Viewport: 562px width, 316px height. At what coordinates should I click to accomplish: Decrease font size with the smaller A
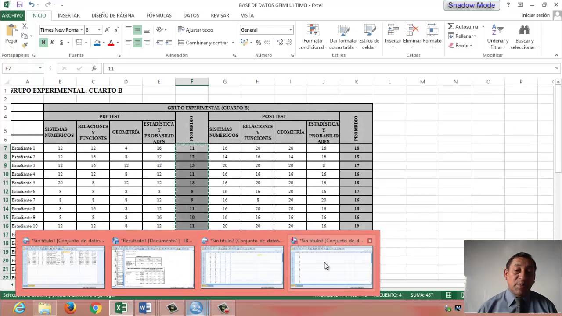coord(116,30)
